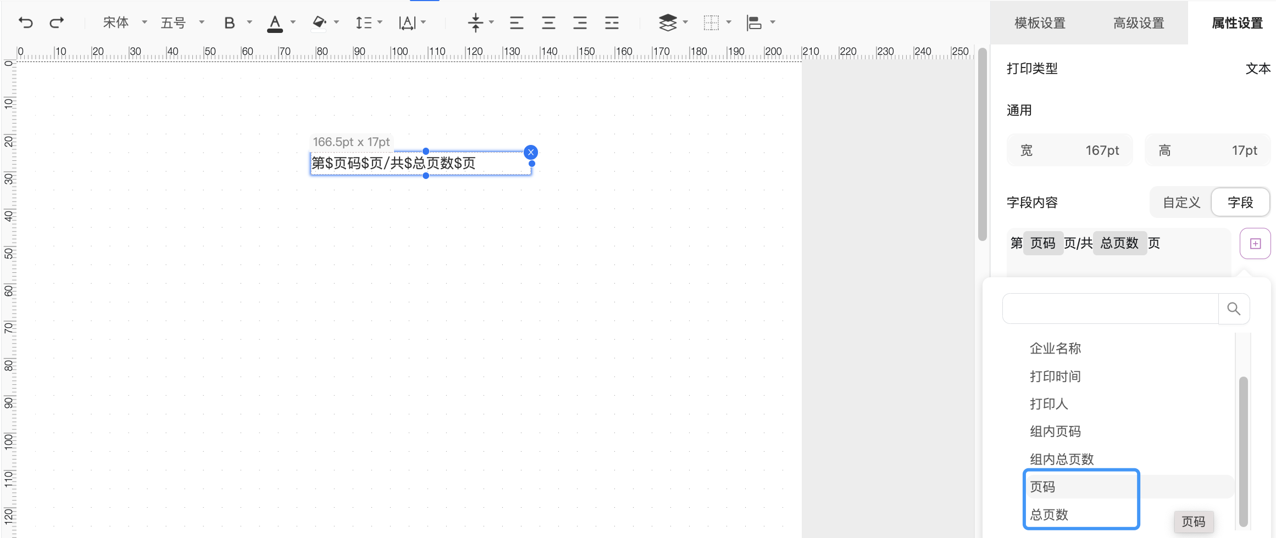Click the element alignment icon
The image size is (1276, 538).
[x=754, y=23]
